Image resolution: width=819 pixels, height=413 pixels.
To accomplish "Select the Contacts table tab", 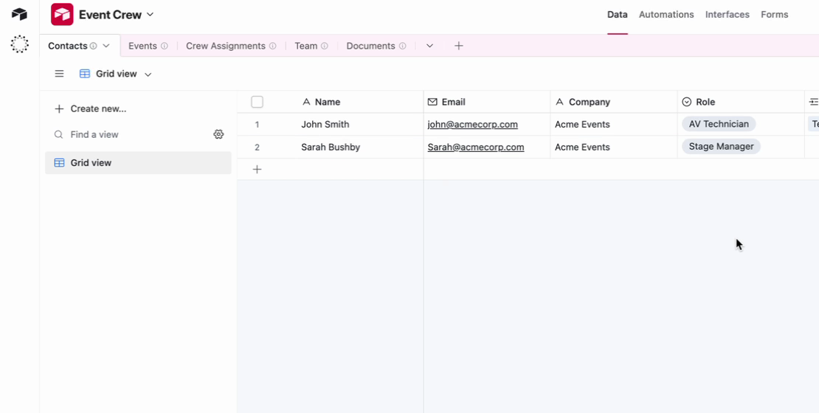I will tap(67, 46).
